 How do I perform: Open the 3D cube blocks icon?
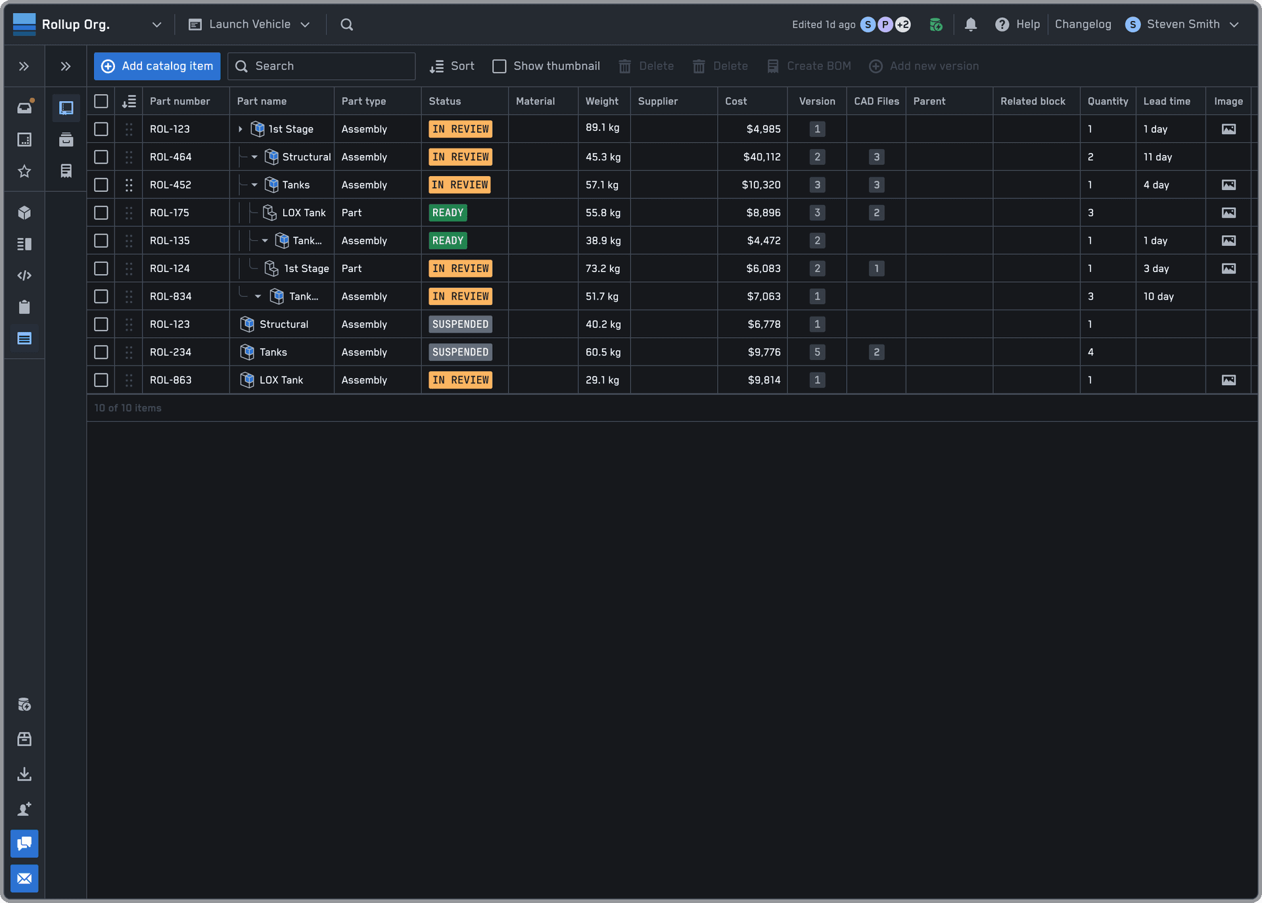pos(24,212)
